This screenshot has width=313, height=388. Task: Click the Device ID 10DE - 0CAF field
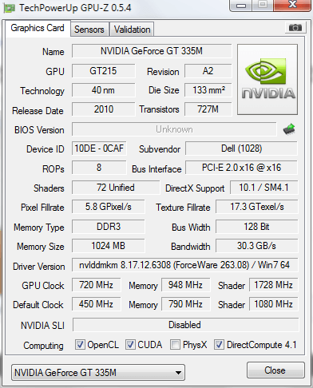(x=99, y=148)
